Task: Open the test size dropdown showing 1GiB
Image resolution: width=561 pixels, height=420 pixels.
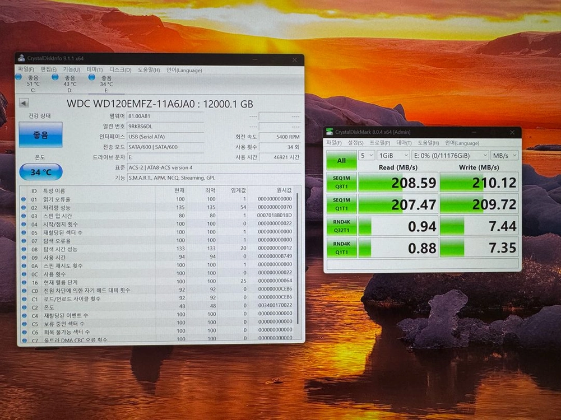Action: point(393,156)
